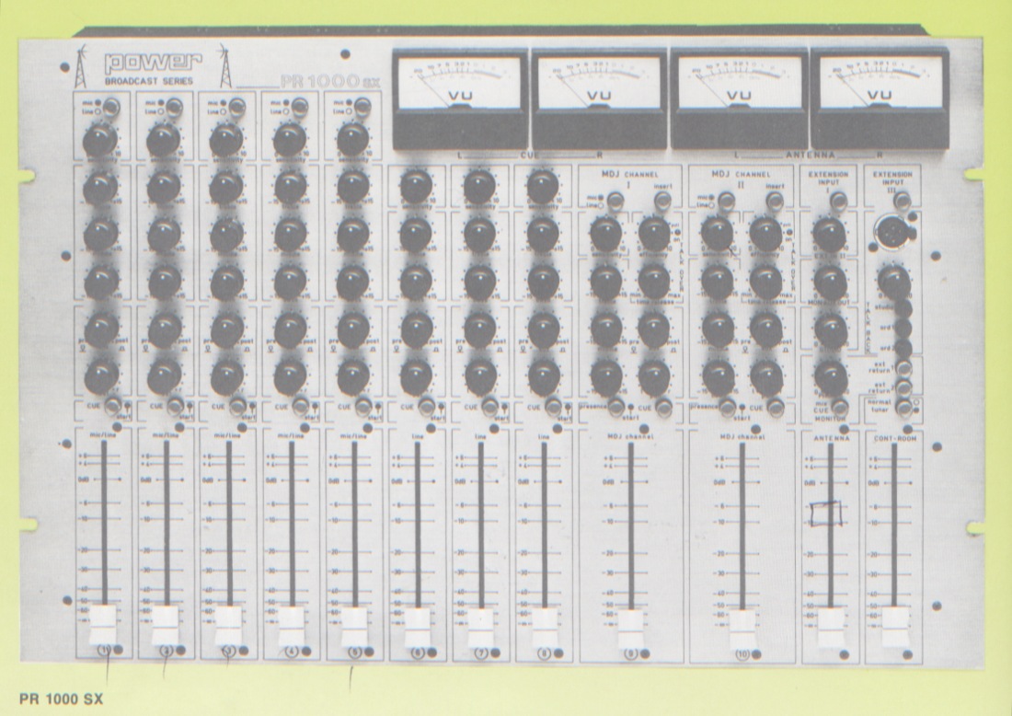Click the ANTENNA master fader handle
The image size is (1012, 716).
pyautogui.click(x=831, y=628)
